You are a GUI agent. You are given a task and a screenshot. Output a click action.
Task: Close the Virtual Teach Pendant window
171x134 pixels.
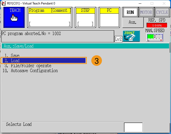point(164,3)
